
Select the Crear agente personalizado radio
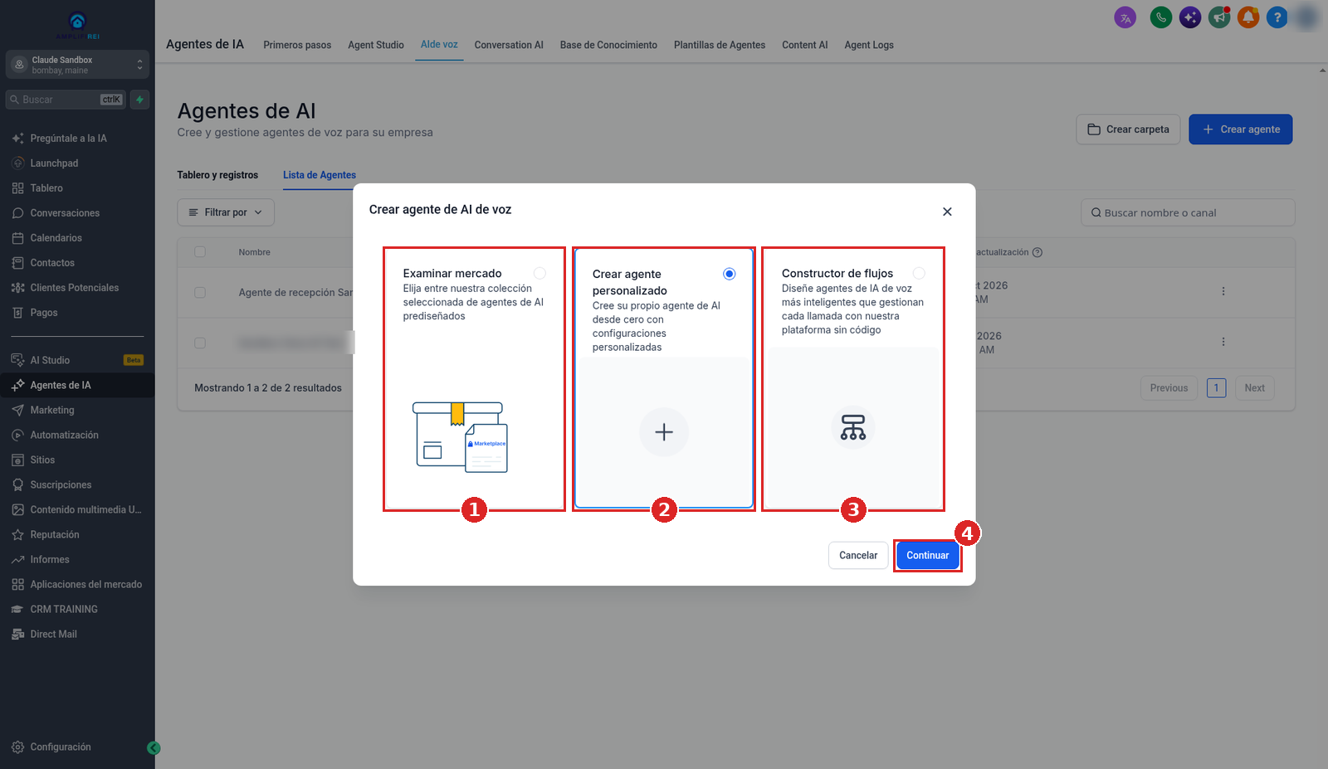[x=729, y=274]
